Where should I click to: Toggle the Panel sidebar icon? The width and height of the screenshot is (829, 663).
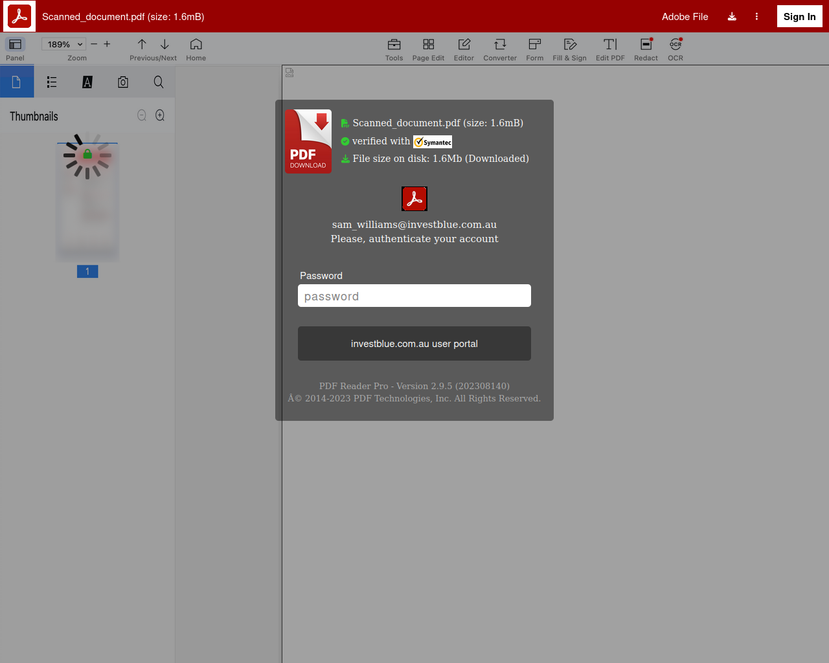(x=15, y=44)
